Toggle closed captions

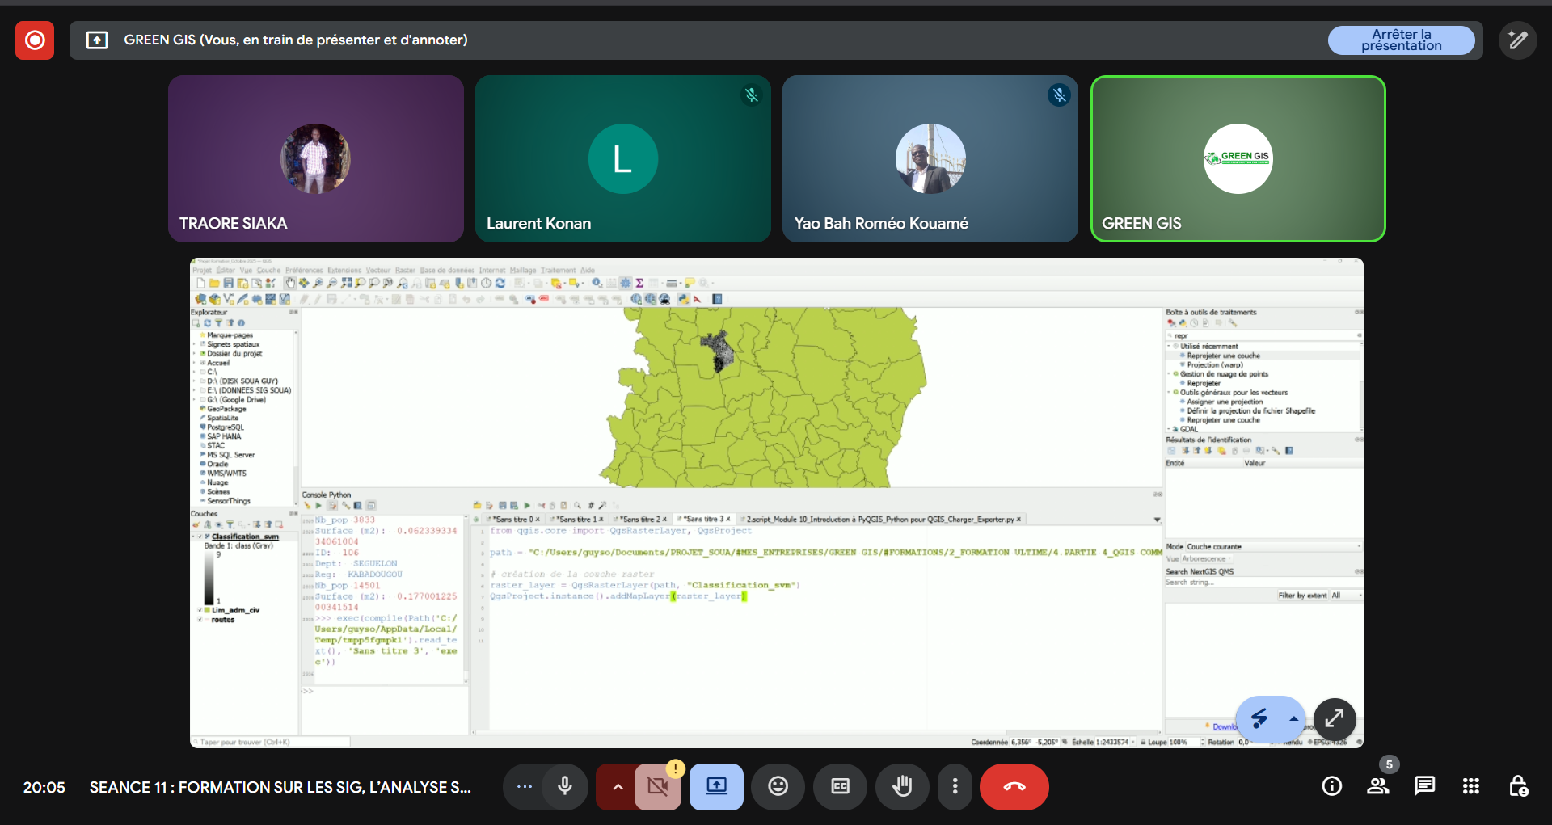tap(840, 786)
